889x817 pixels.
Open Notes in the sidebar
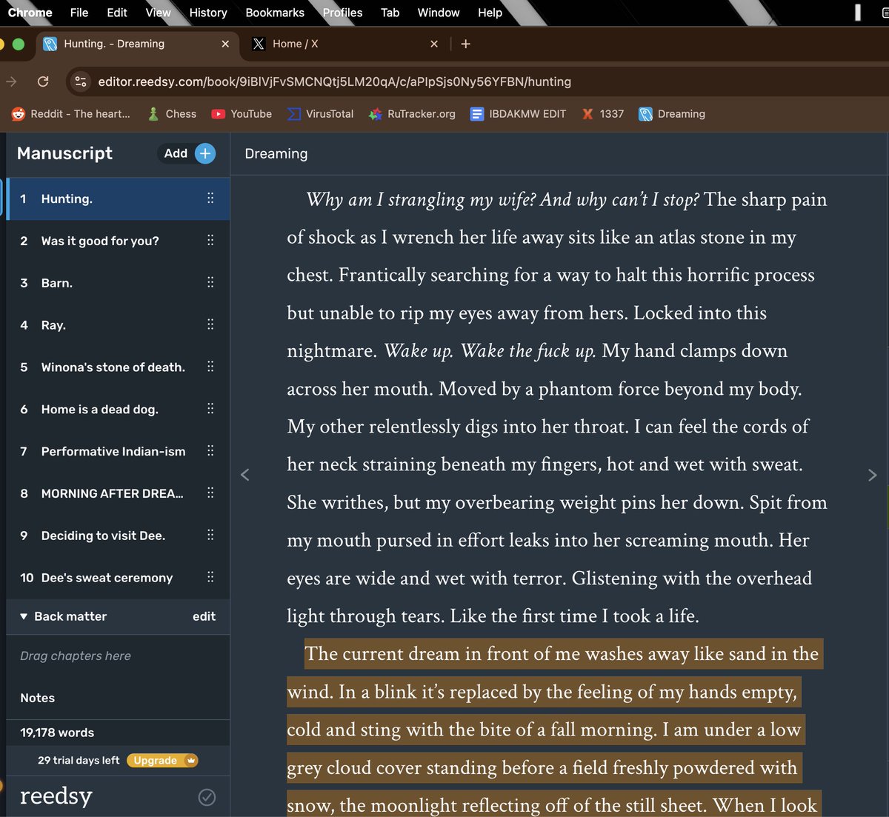click(x=38, y=698)
